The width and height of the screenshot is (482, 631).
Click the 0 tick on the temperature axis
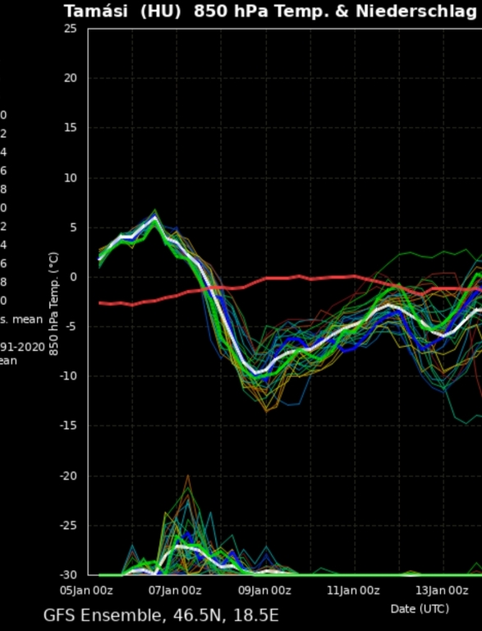(73, 277)
